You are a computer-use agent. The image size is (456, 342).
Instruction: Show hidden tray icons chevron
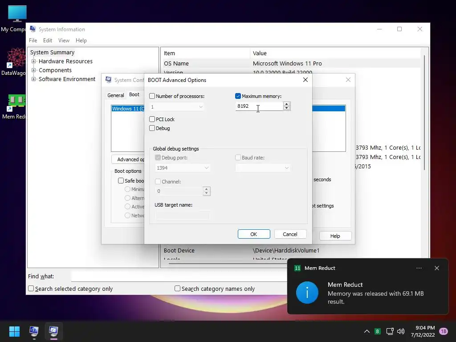(367, 331)
